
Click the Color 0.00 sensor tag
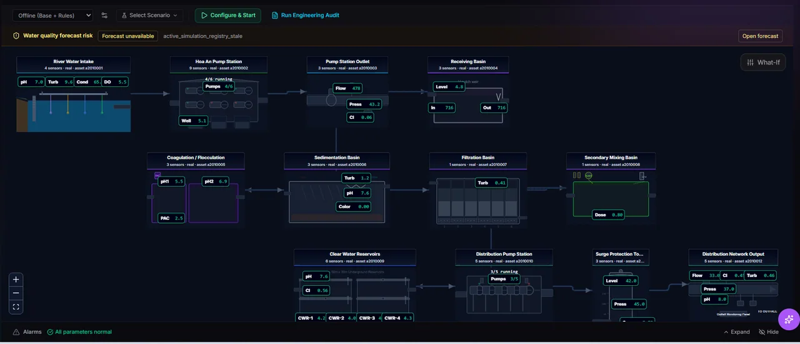[x=354, y=206]
